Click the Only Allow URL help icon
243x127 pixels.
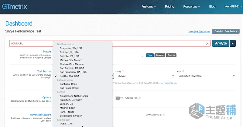(x=164, y=115)
